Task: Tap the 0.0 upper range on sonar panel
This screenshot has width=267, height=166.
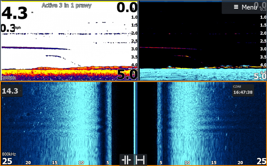Action: tap(127, 7)
